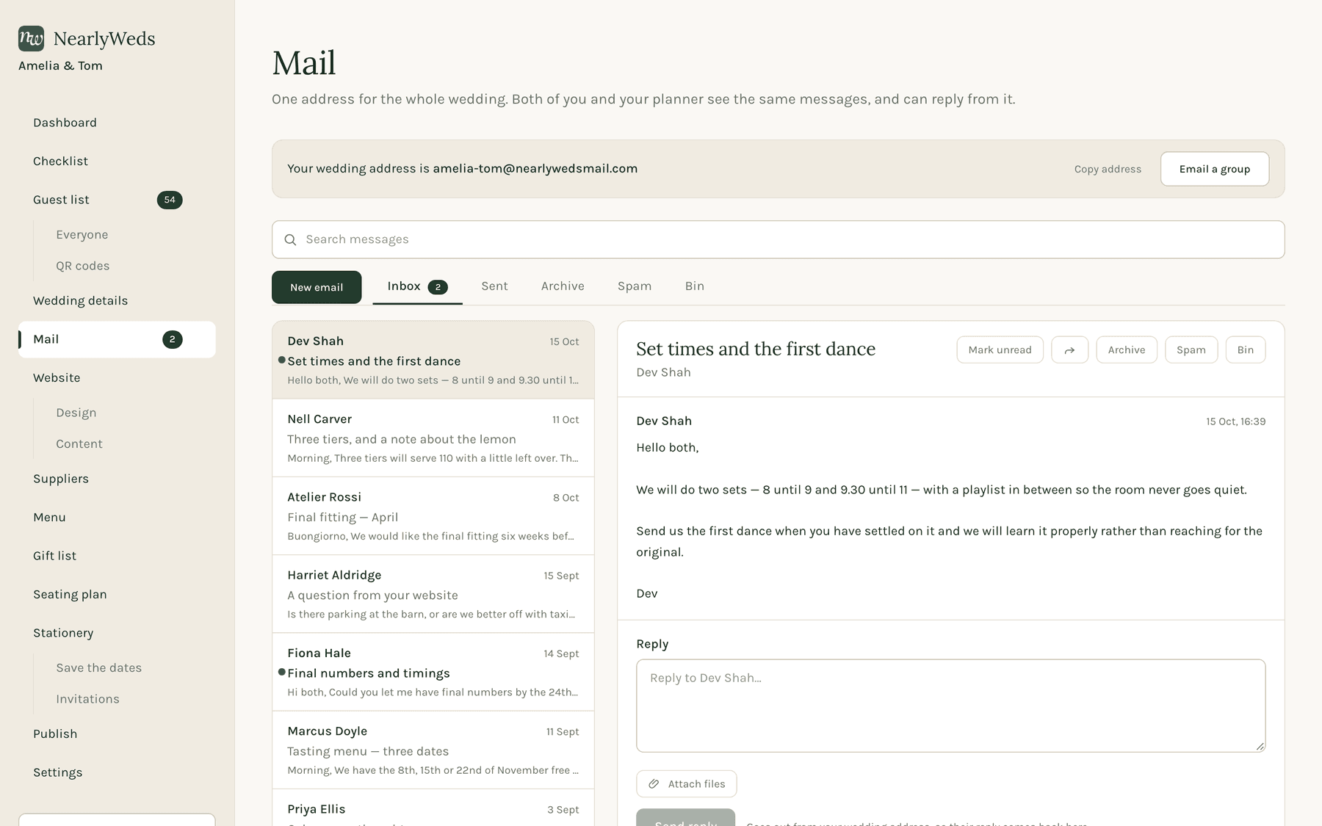Select Invitations under Stationery
Viewport: 1322px width, 826px height.
(x=88, y=699)
